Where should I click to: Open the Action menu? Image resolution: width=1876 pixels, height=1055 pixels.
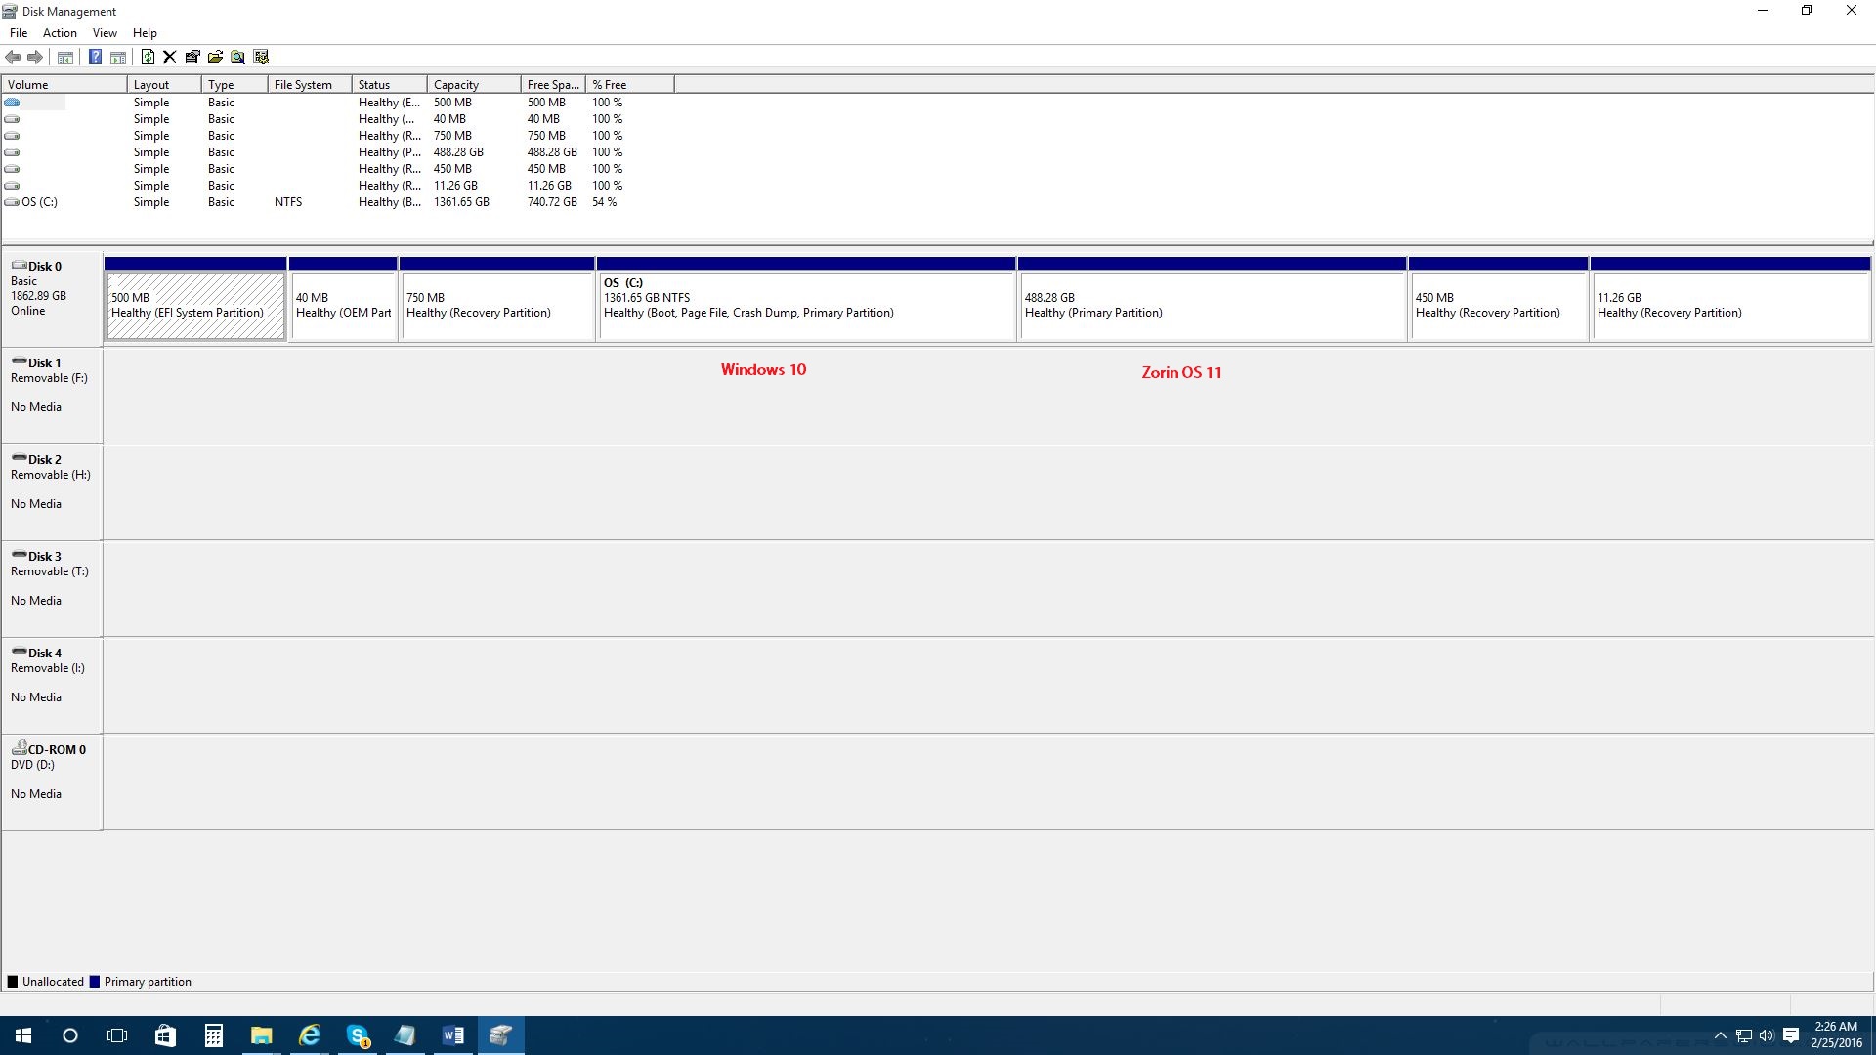[60, 32]
